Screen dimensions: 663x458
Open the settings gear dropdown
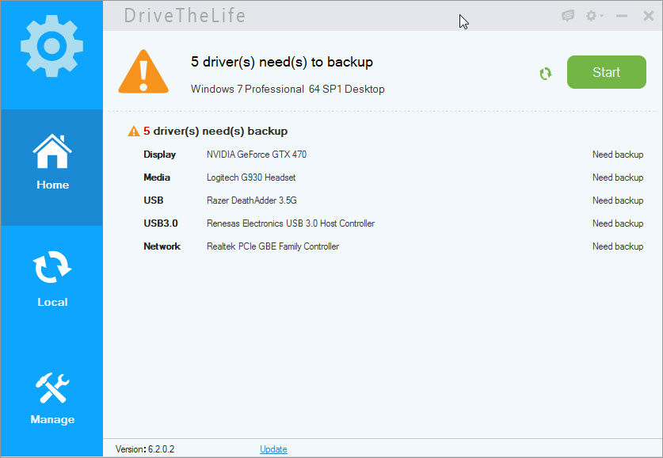point(594,16)
